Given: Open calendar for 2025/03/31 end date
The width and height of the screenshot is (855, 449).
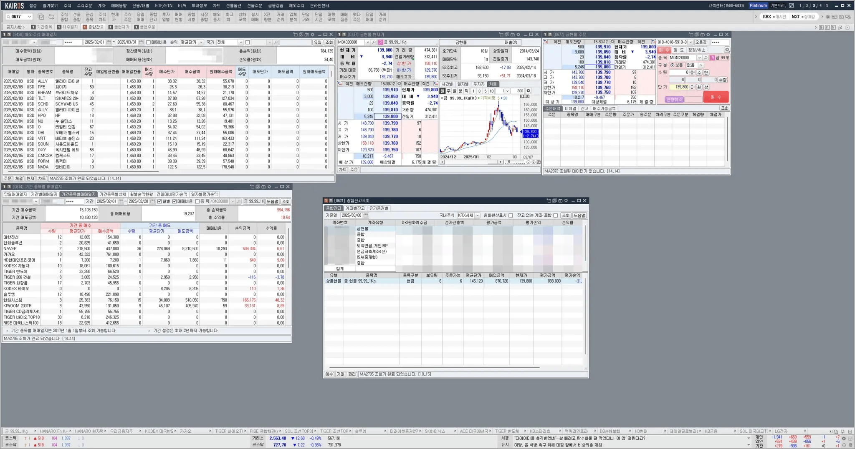Looking at the screenshot, I should (141, 42).
